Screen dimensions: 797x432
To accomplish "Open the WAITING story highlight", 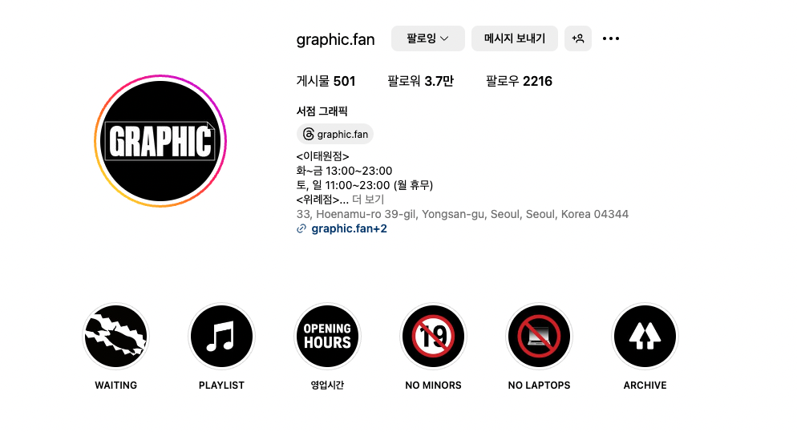I will 116,336.
